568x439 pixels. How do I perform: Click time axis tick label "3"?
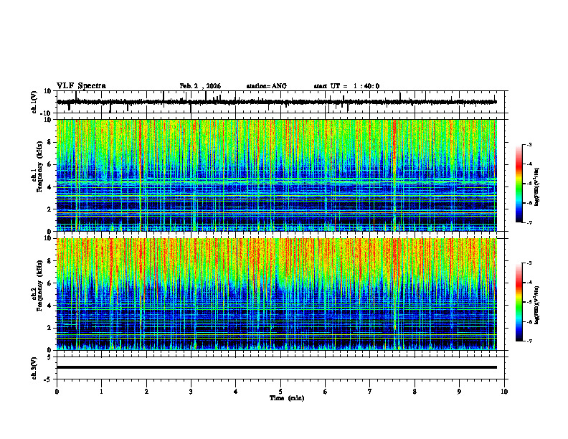tap(191, 392)
